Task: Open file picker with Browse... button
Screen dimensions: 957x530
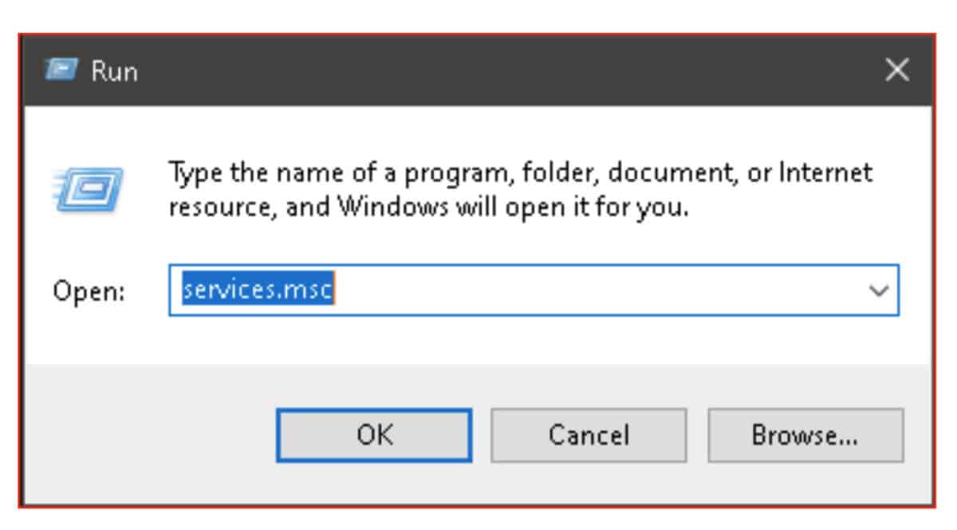Action: coord(805,435)
